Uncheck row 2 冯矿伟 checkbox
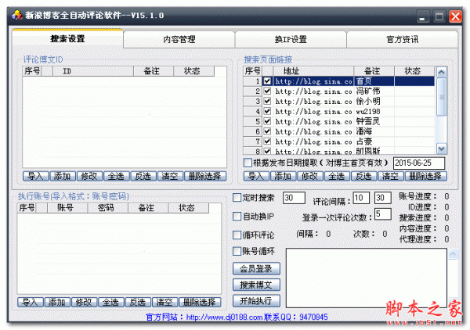 pos(267,91)
